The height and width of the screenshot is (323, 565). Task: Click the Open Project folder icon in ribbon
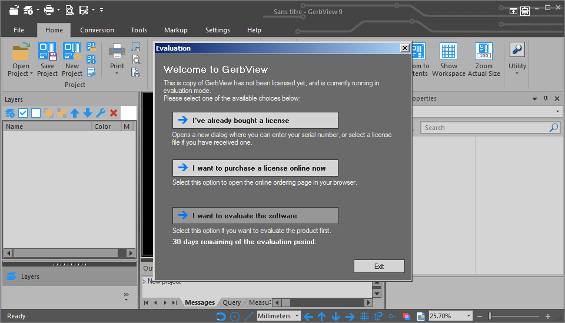(21, 52)
